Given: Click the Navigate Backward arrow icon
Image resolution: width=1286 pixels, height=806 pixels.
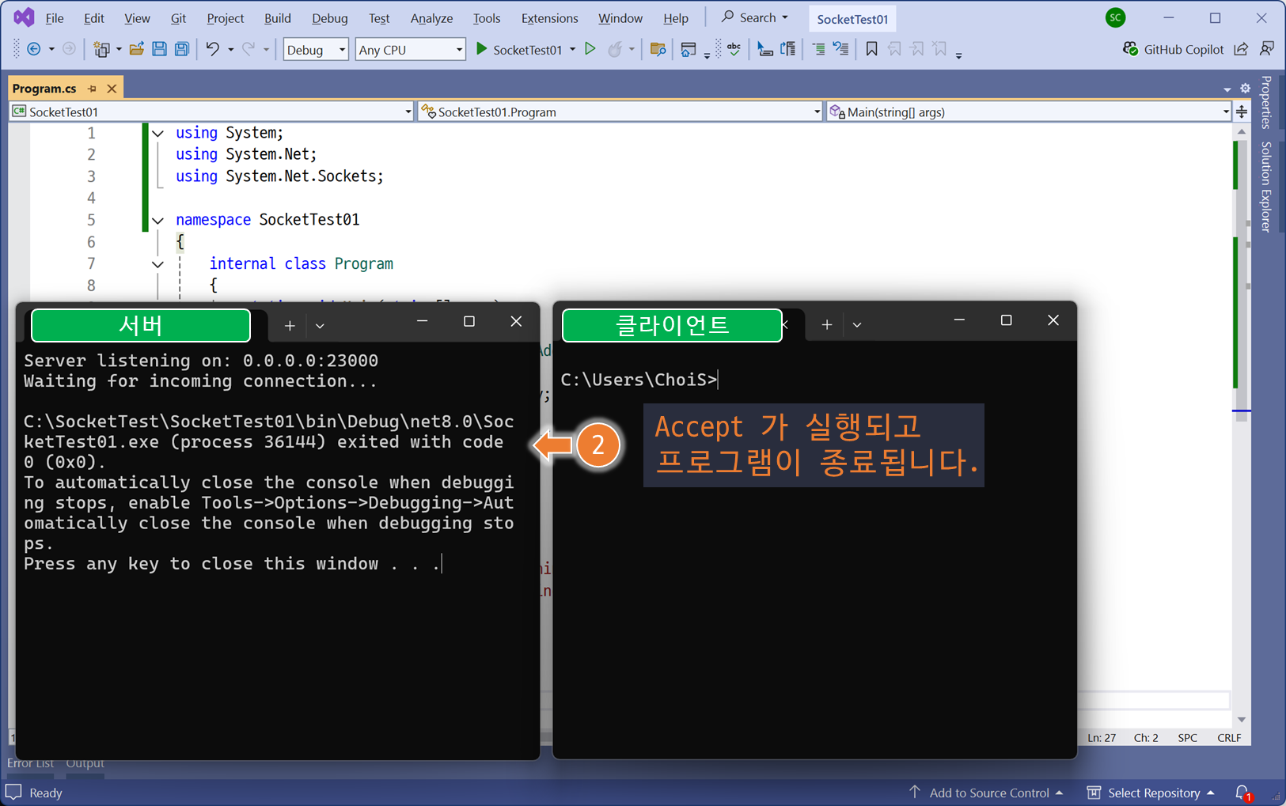Looking at the screenshot, I should (x=34, y=49).
